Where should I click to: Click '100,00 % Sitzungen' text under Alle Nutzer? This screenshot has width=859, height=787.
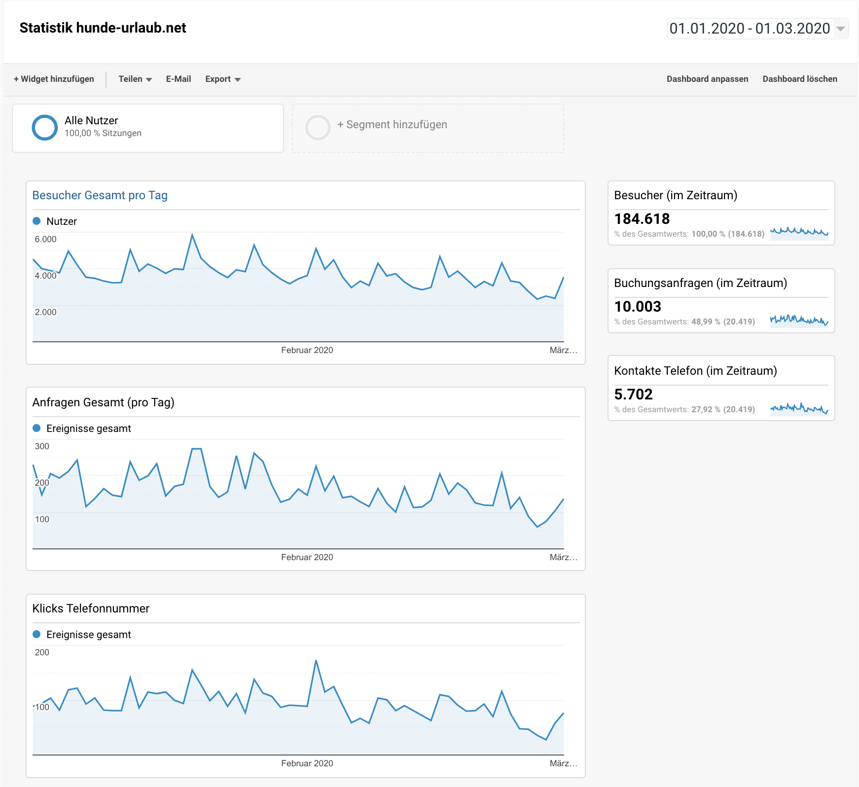point(103,133)
